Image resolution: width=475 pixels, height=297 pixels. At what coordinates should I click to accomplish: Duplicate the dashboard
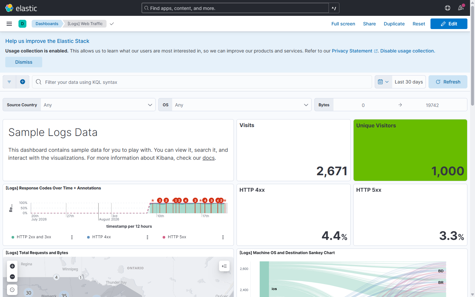[394, 24]
